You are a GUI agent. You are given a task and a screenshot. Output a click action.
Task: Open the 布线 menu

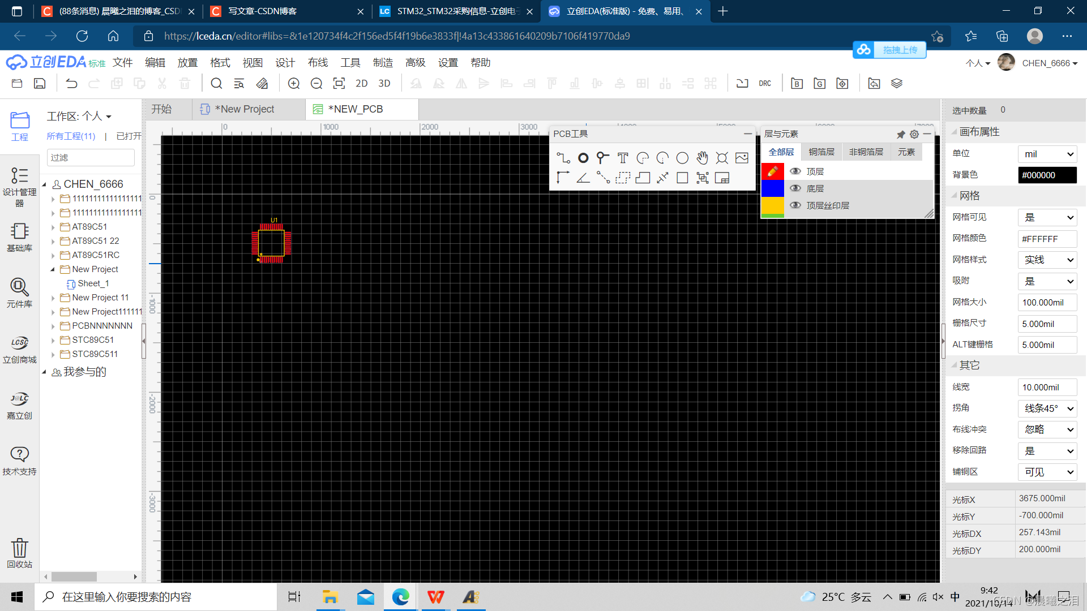[318, 63]
